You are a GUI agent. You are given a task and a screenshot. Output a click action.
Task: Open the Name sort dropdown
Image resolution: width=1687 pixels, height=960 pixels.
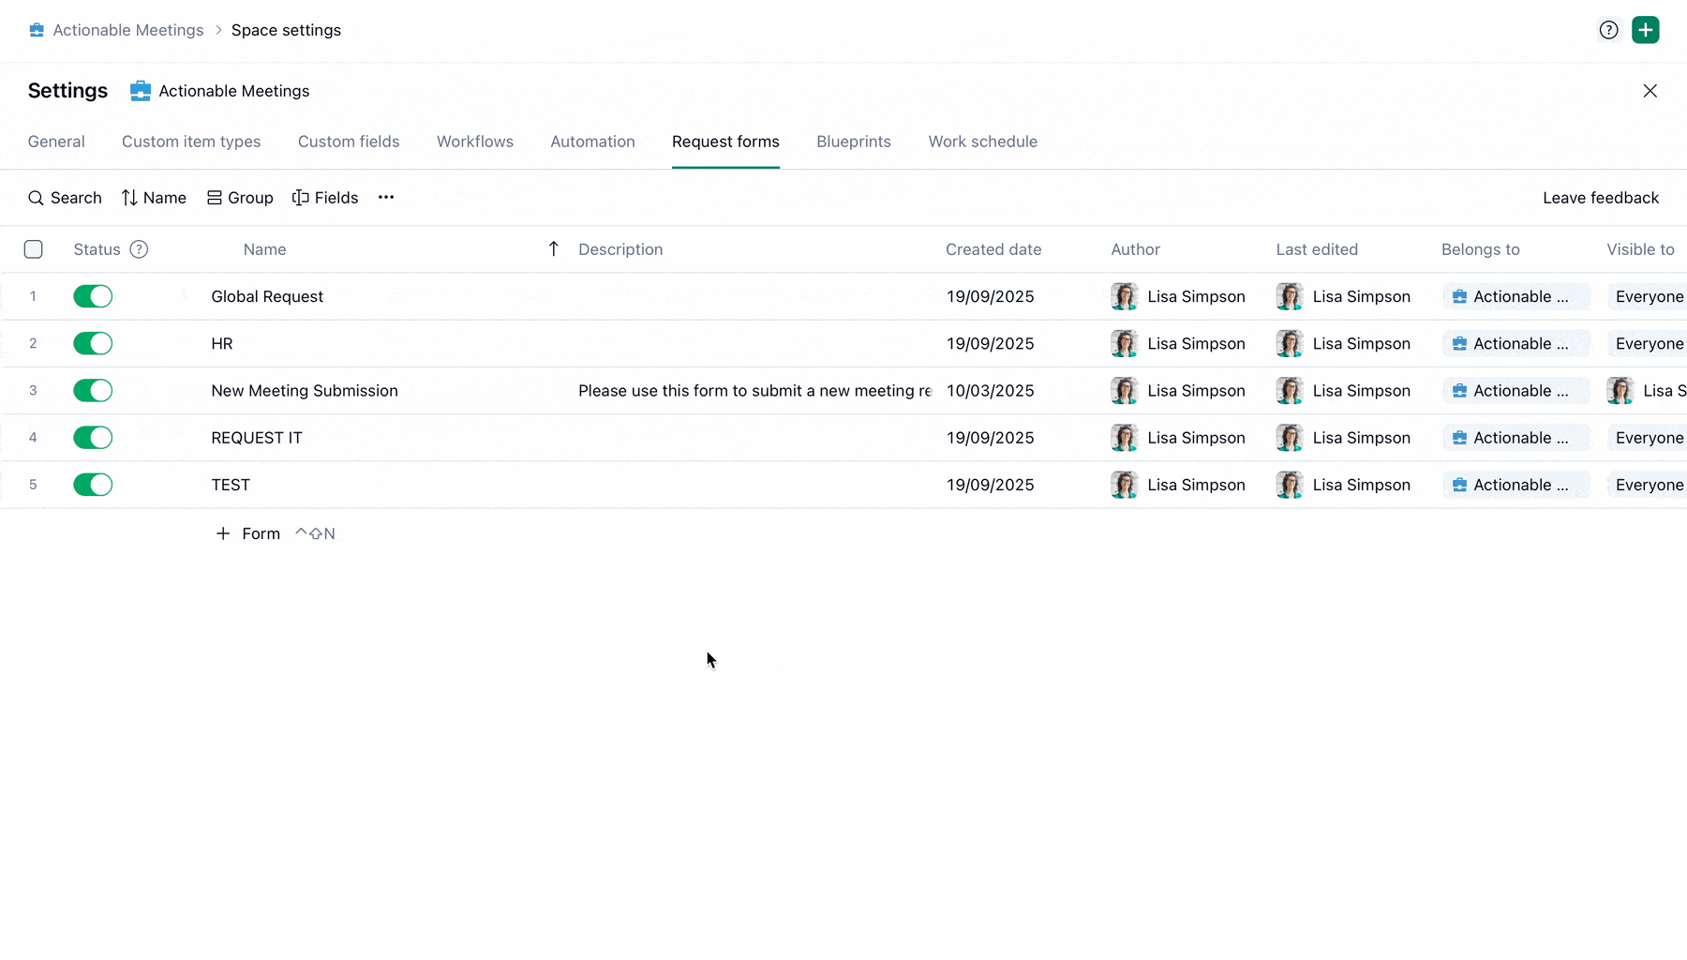pos(154,198)
